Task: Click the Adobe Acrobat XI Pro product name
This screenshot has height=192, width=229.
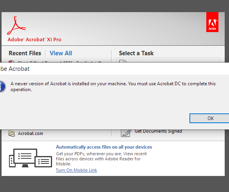Action: [x=34, y=39]
